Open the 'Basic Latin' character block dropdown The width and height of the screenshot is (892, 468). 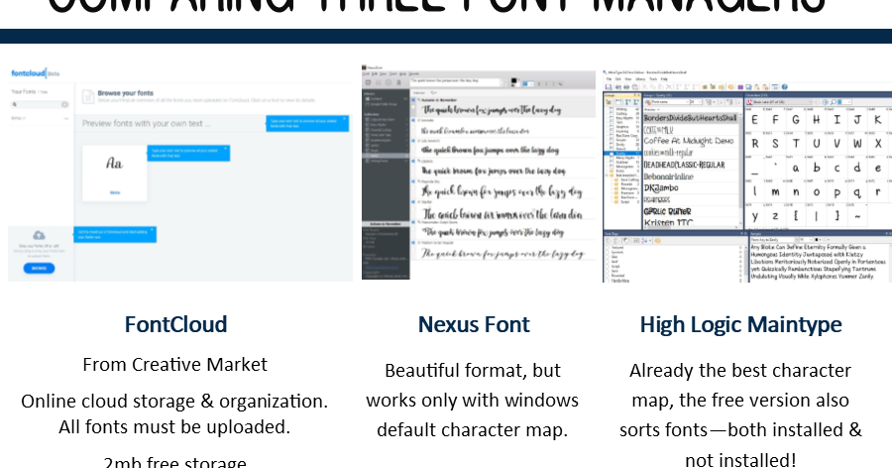(x=785, y=102)
